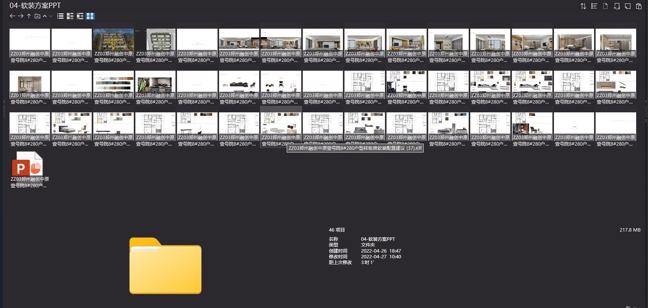Click the forward navigation arrow
Viewport: 648px width, 308px height.
point(21,16)
